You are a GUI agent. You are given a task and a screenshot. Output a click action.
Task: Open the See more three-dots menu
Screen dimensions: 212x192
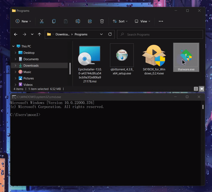tap(161, 21)
